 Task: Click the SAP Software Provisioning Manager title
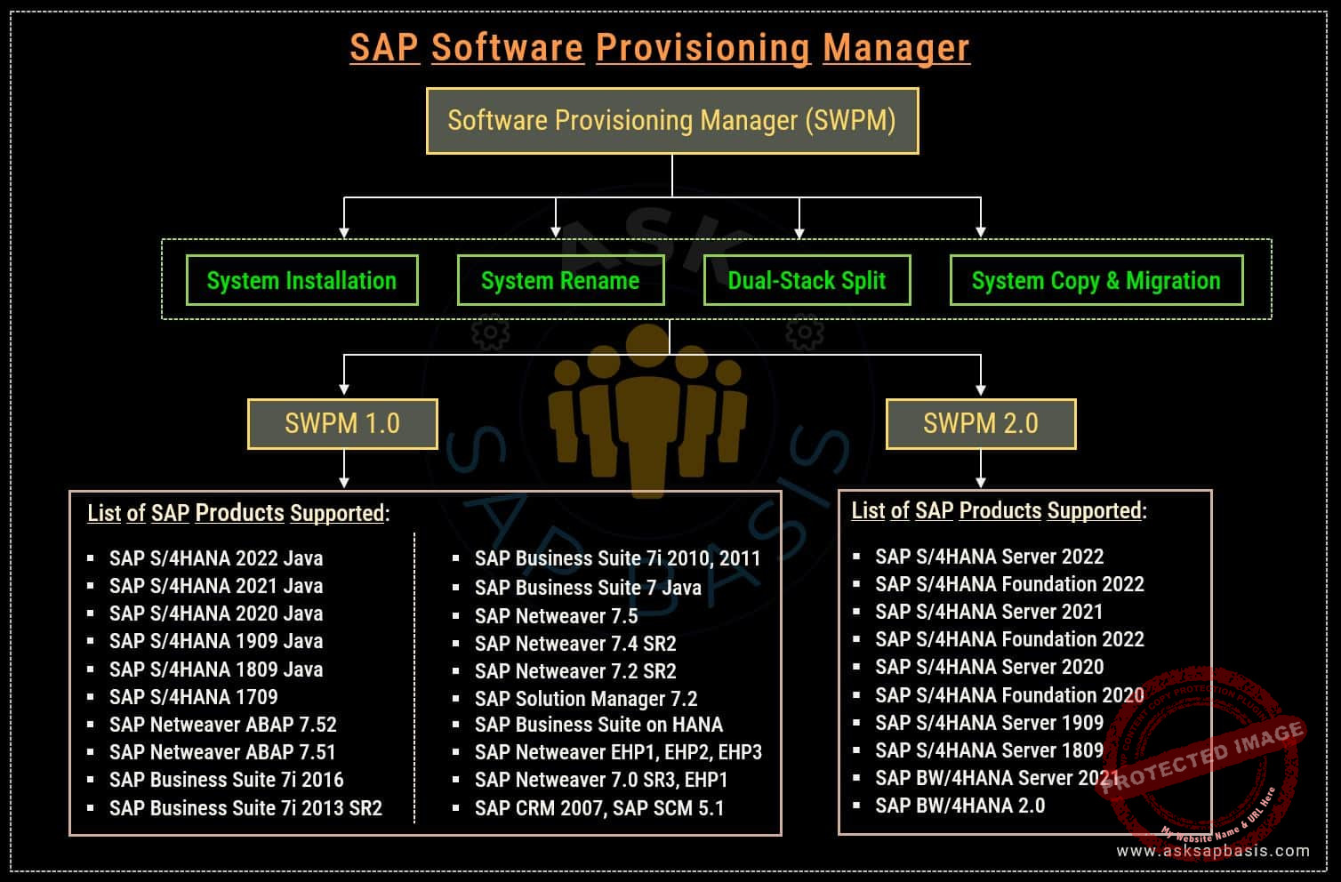pos(659,48)
